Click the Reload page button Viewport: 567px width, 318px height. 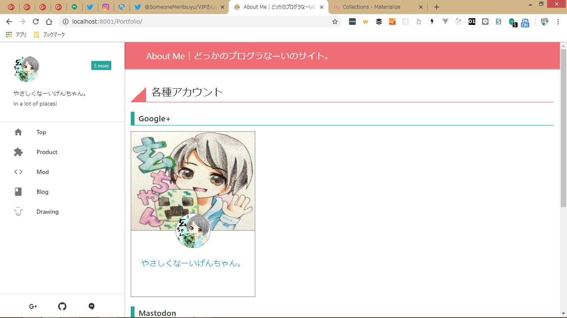(36, 22)
